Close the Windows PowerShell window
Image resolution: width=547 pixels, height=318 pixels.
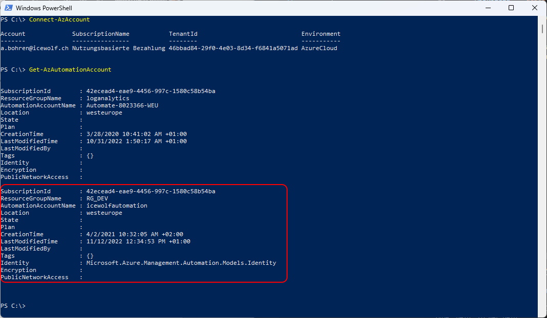(x=534, y=8)
